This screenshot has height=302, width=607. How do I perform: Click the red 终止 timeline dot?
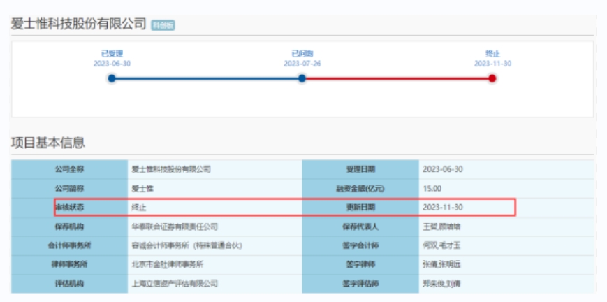[x=492, y=78]
